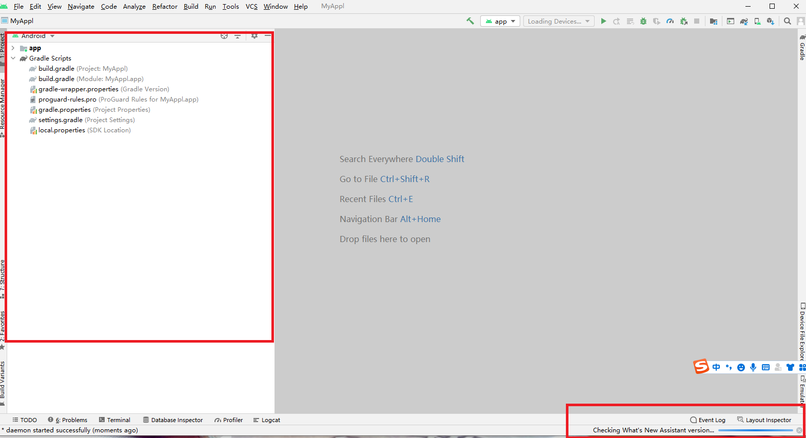The width and height of the screenshot is (806, 438).
Task: Open the Tools menu
Action: 230,6
